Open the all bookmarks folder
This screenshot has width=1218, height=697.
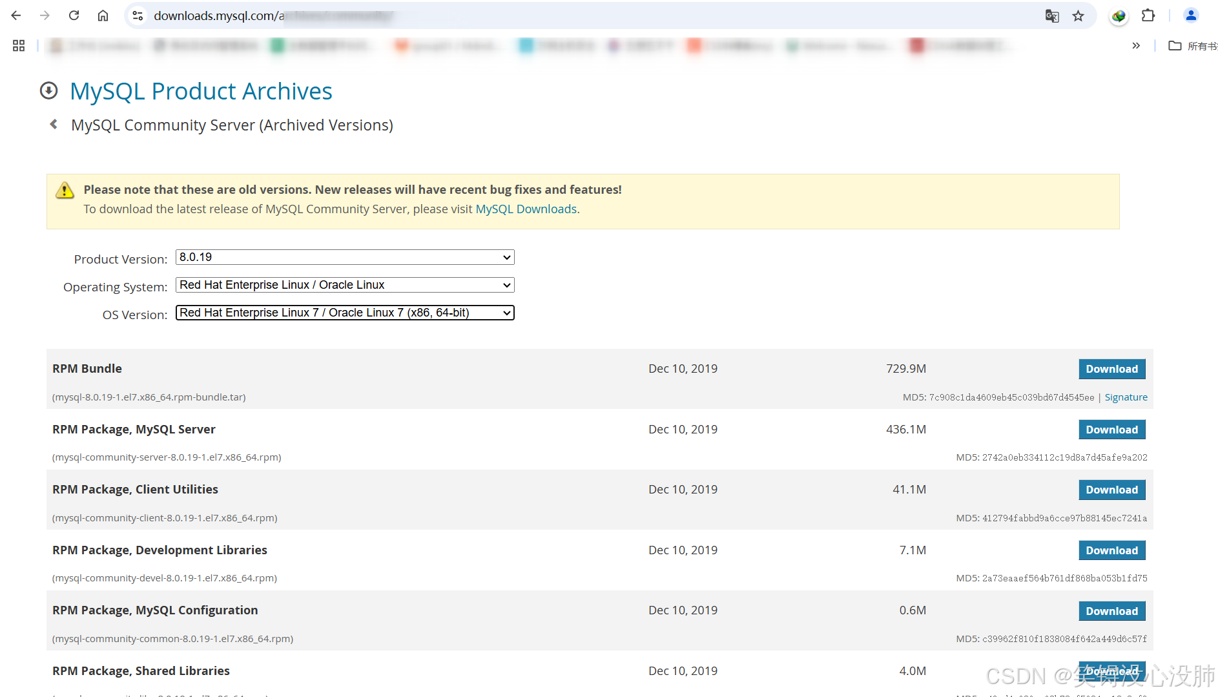click(x=1192, y=46)
